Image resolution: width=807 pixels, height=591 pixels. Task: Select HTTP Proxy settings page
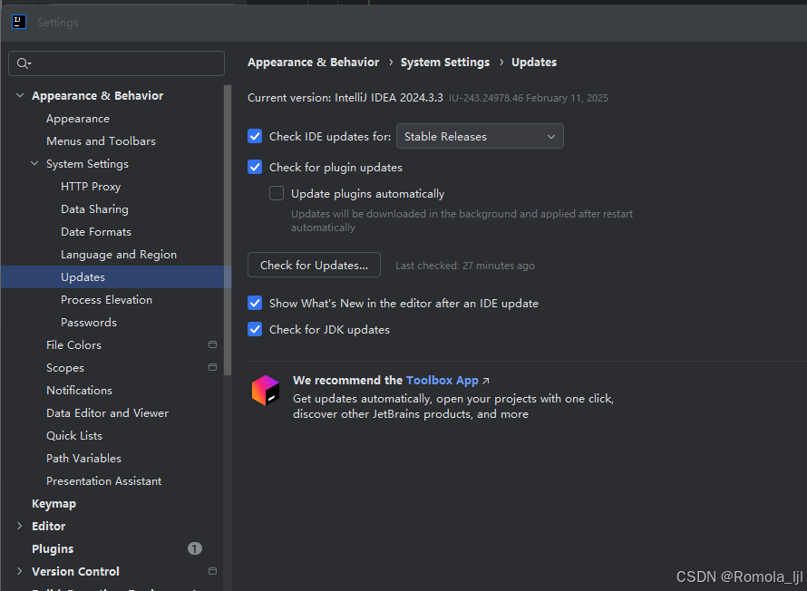(x=91, y=186)
